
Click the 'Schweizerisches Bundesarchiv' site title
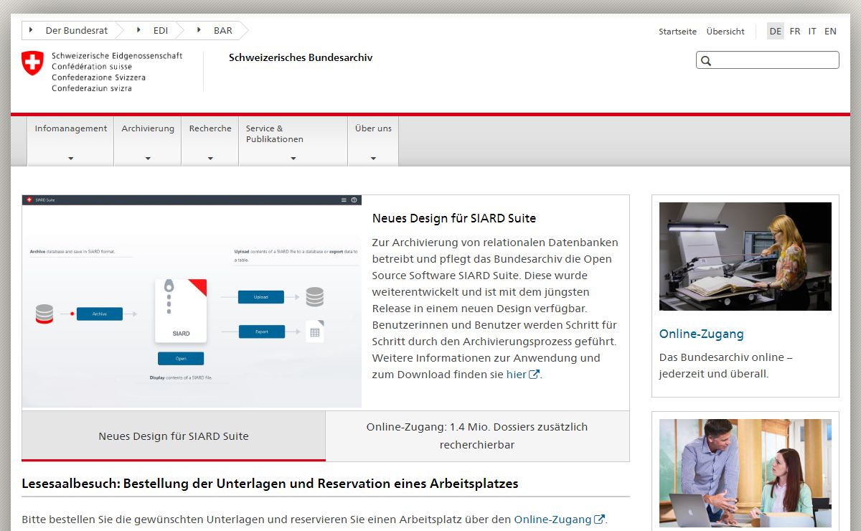pyautogui.click(x=301, y=57)
